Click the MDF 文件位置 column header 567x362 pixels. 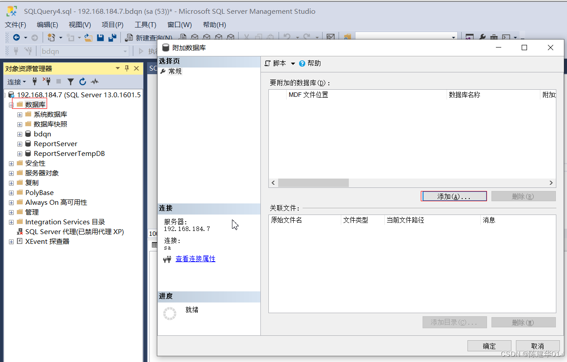366,95
